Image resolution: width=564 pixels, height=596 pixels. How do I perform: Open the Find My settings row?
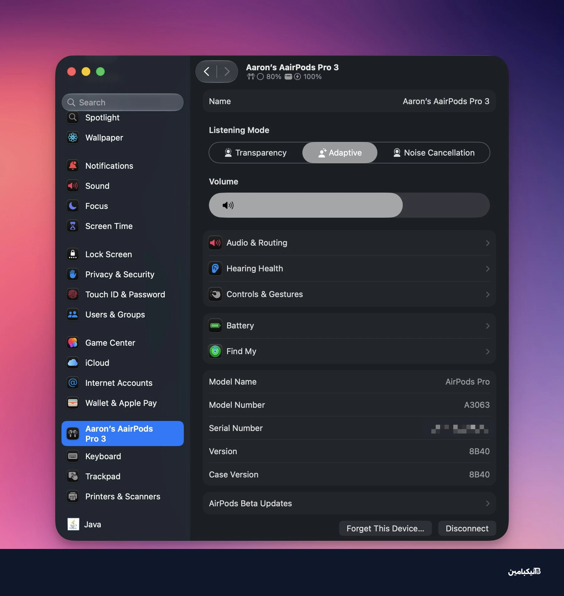349,351
